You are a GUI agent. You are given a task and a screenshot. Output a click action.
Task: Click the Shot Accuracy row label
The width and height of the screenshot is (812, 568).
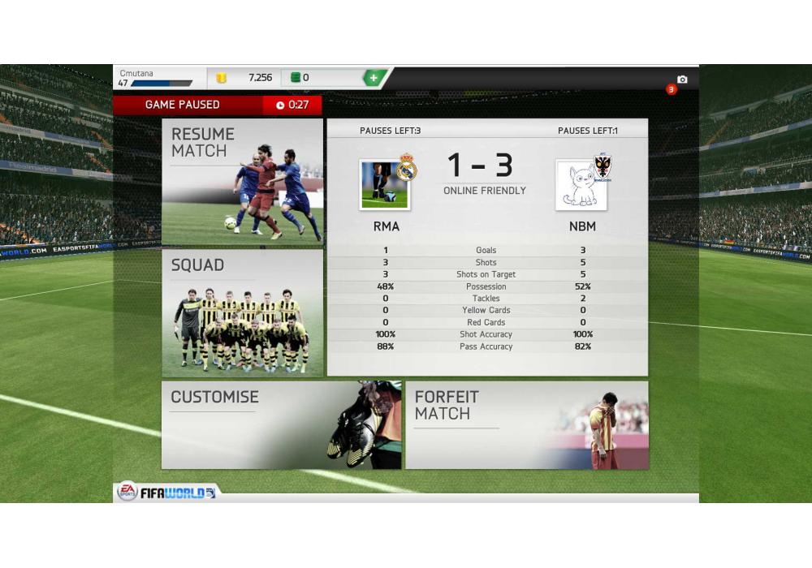click(486, 334)
